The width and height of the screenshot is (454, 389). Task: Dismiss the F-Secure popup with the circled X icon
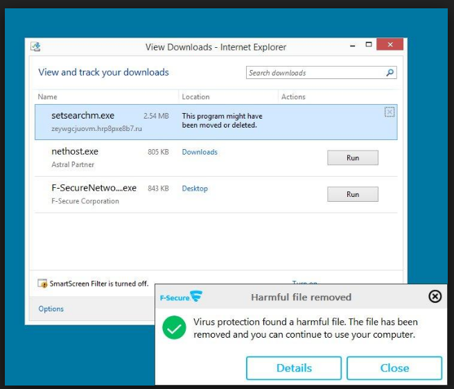click(435, 297)
